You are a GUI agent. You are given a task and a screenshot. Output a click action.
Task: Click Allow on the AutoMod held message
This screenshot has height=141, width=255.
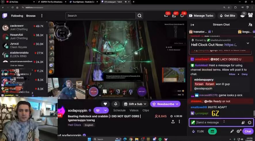pyautogui.click(x=232, y=74)
